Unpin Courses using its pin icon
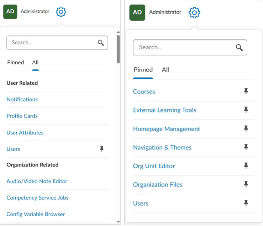Viewport: 263px width, 226px height. click(246, 92)
